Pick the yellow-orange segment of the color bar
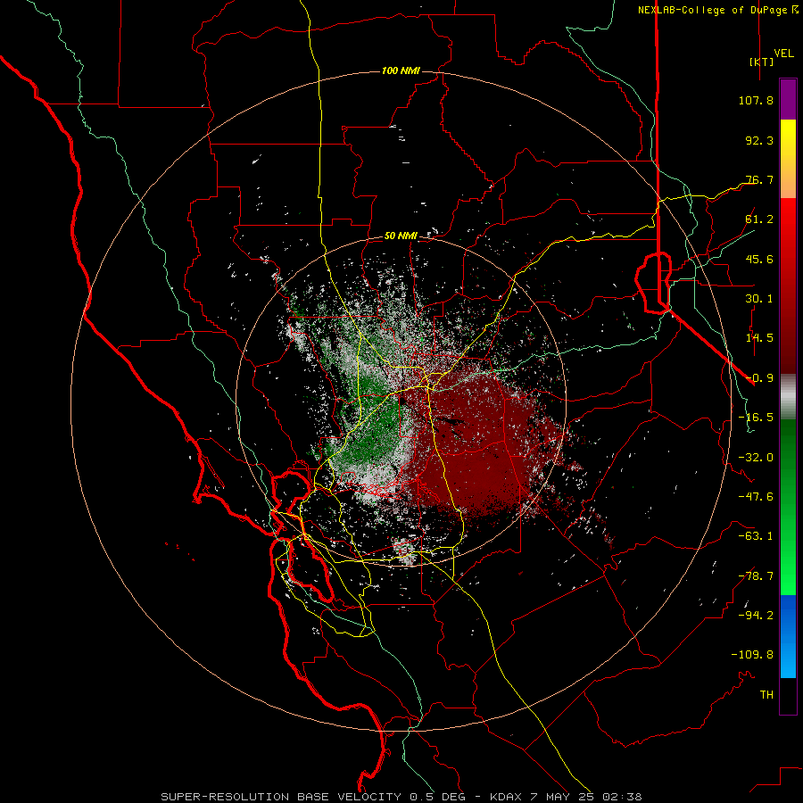This screenshot has width=803, height=803. click(788, 159)
